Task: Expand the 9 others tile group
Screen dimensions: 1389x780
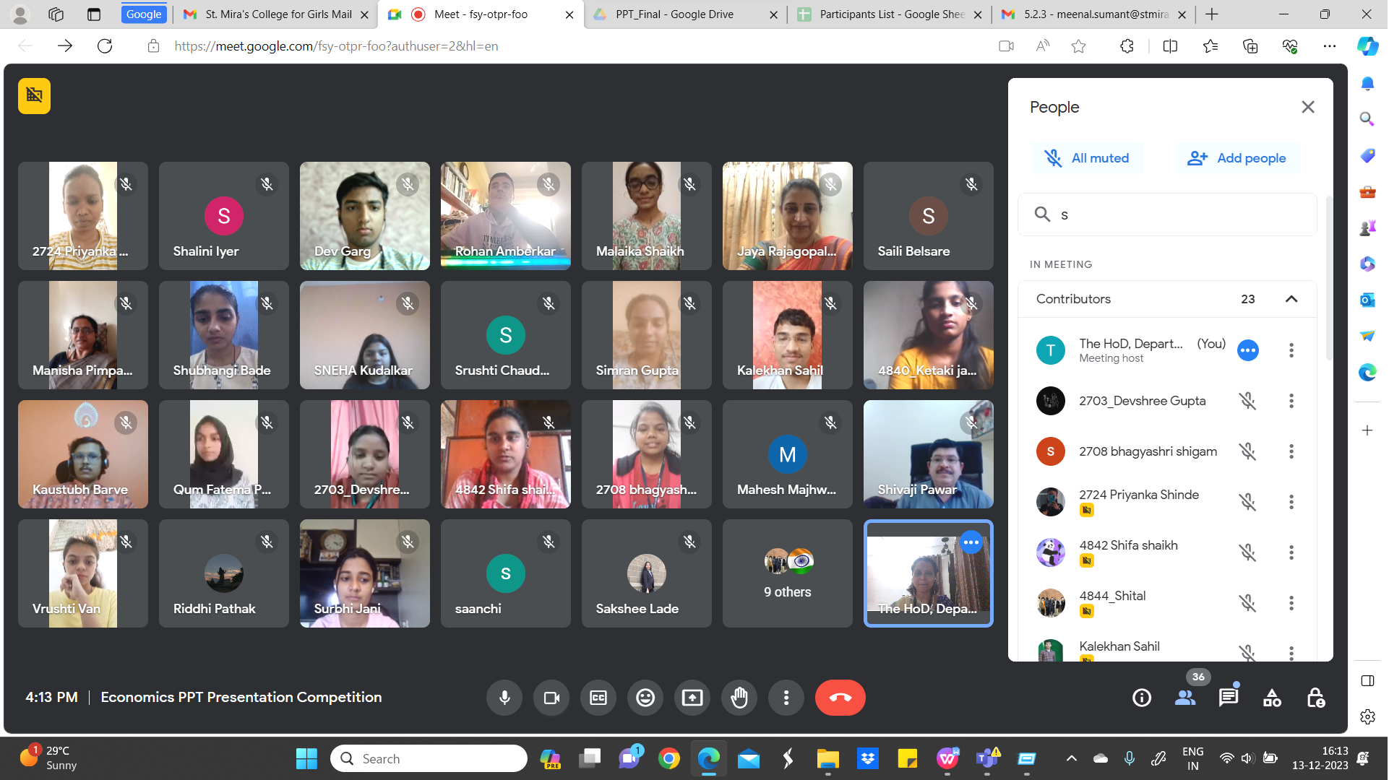Action: [787, 572]
